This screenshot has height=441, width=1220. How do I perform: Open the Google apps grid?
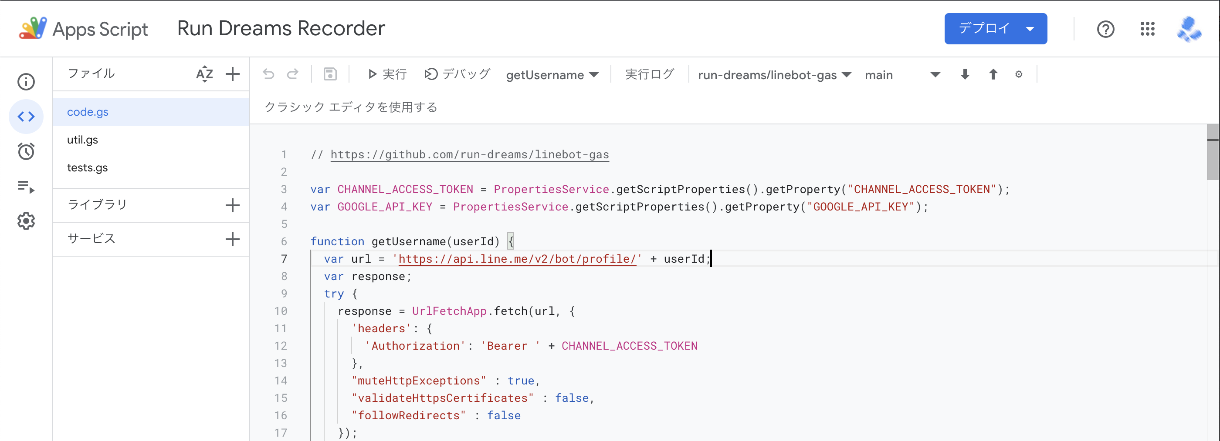tap(1148, 29)
